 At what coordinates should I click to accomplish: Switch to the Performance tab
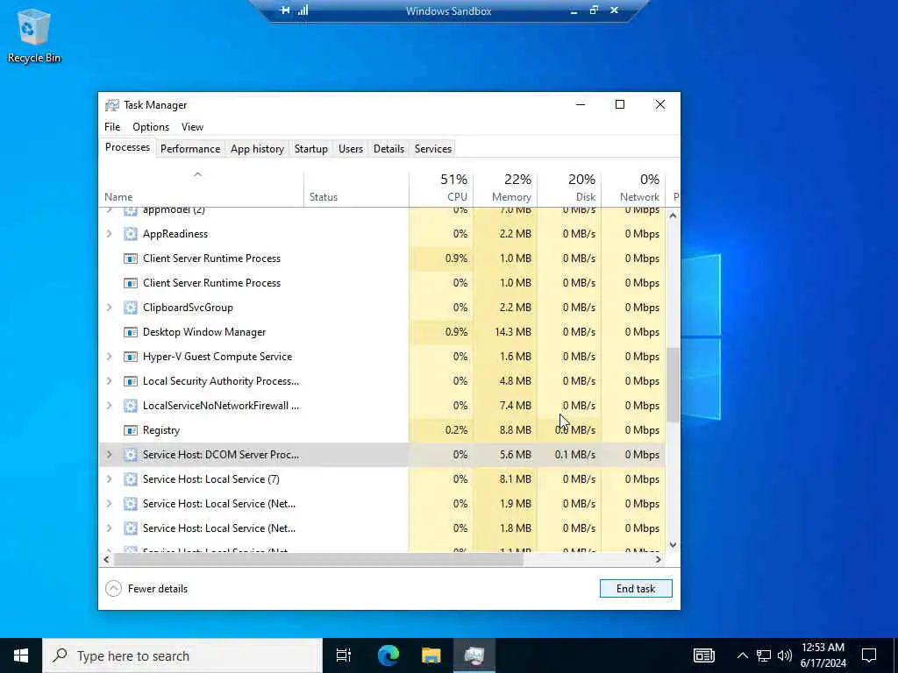pyautogui.click(x=190, y=149)
